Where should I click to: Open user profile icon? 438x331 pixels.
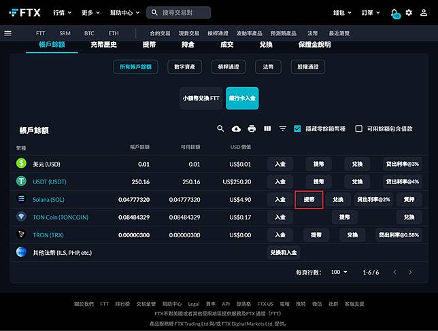point(424,12)
